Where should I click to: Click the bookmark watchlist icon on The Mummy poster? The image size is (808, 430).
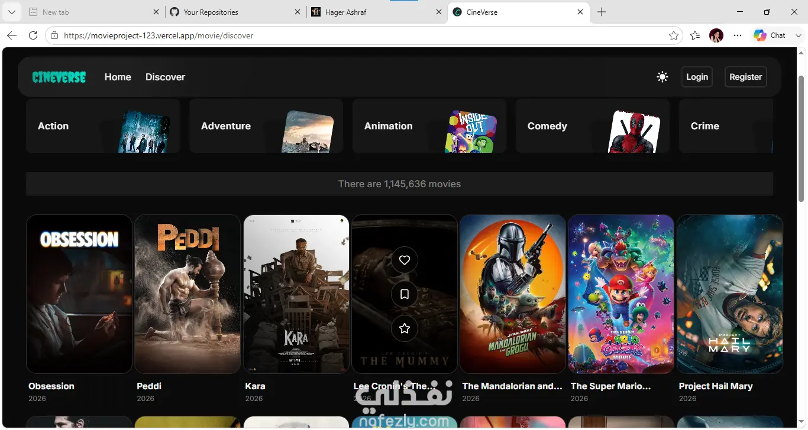click(x=405, y=294)
